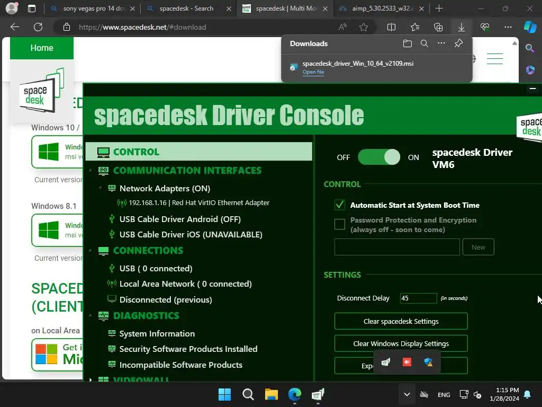Click spacedesk taskbar app icon
Image resolution: width=542 pixels, height=407 pixels.
(318, 394)
